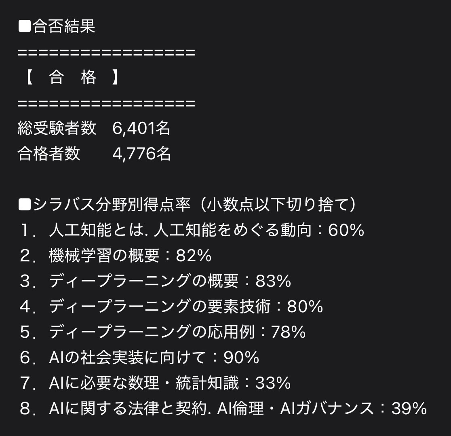Click the square bullet before 合否結果
Screen dimensions: 451x436
[x=24, y=26]
